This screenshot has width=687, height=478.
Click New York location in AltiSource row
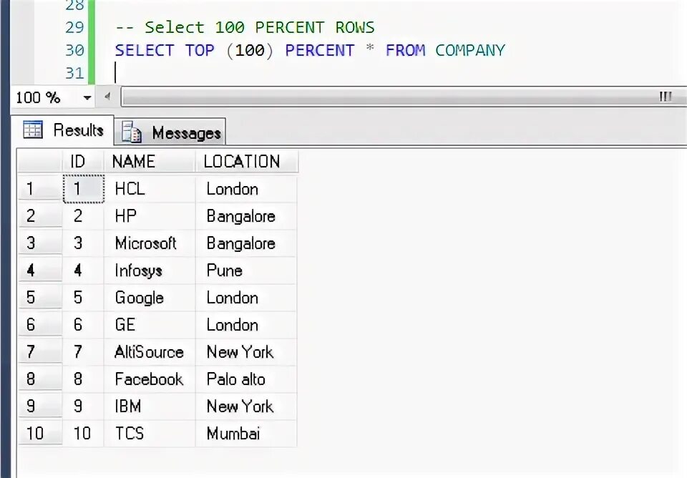pyautogui.click(x=245, y=352)
